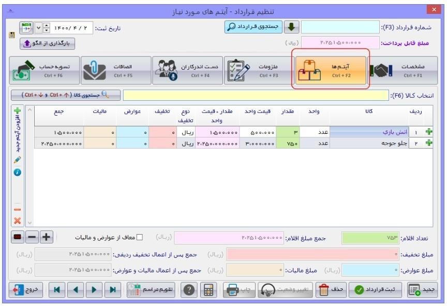Click the large minus button below the table

(32, 237)
